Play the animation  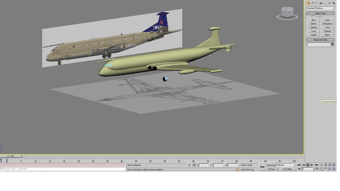pyautogui.click(x=308, y=165)
